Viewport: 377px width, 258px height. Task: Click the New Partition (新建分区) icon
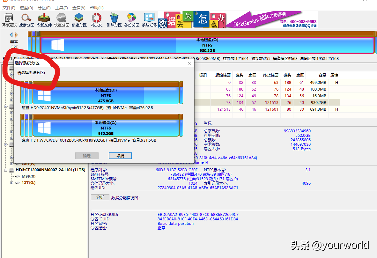click(x=79, y=20)
